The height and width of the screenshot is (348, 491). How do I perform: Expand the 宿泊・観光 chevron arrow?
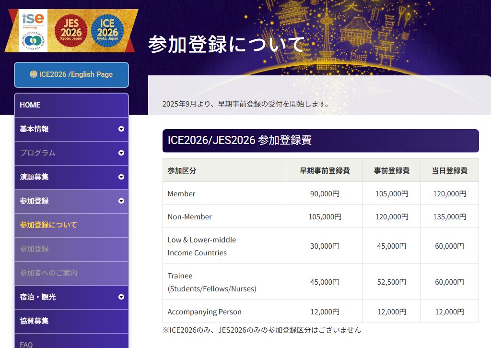point(121,297)
